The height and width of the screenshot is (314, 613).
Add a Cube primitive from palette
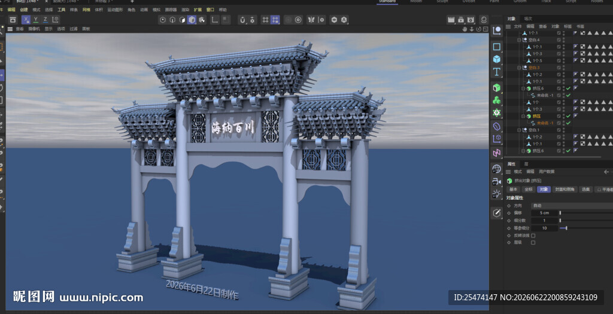[x=497, y=59]
